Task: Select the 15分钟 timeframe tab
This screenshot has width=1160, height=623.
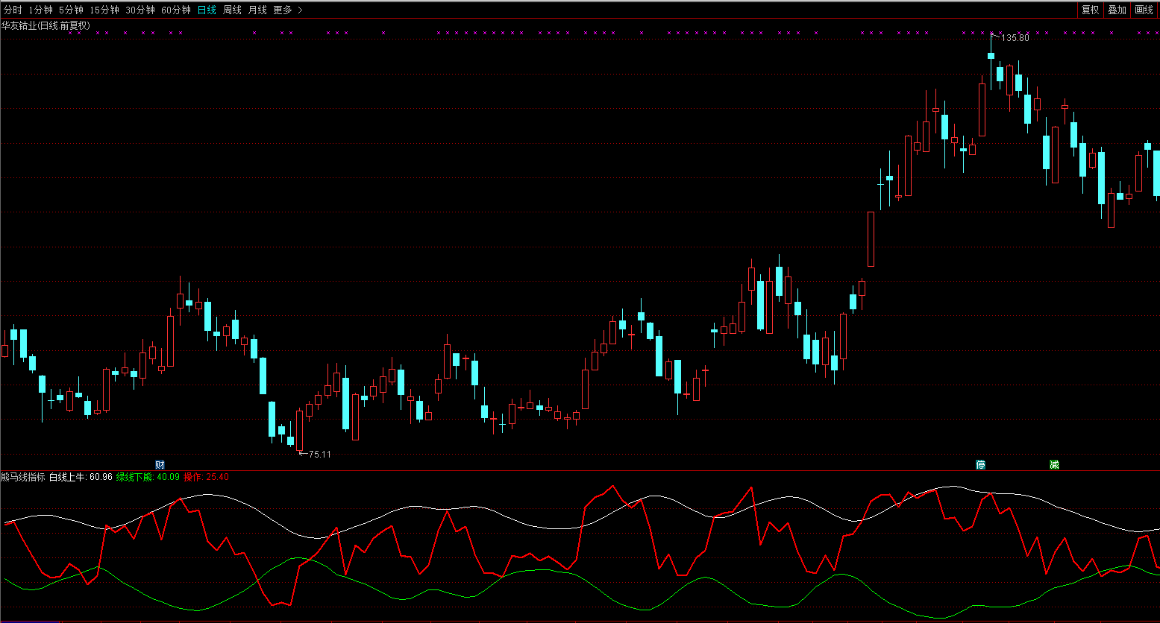Action: tap(104, 10)
